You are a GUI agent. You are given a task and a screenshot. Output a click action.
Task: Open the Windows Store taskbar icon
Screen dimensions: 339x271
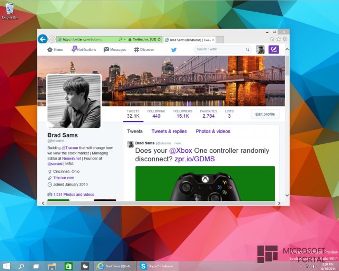tap(68, 266)
